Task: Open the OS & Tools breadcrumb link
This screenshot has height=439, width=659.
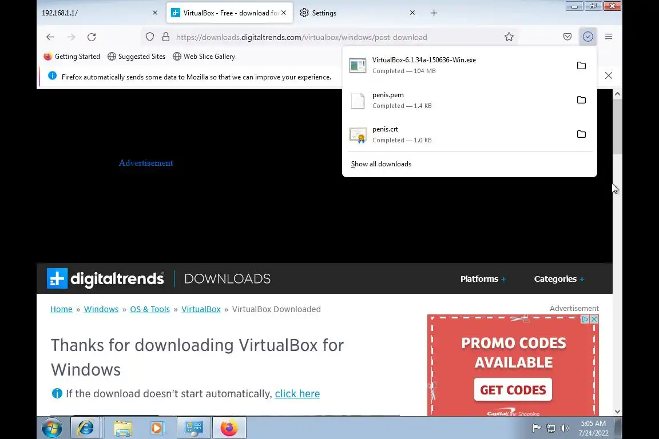Action: pos(150,309)
